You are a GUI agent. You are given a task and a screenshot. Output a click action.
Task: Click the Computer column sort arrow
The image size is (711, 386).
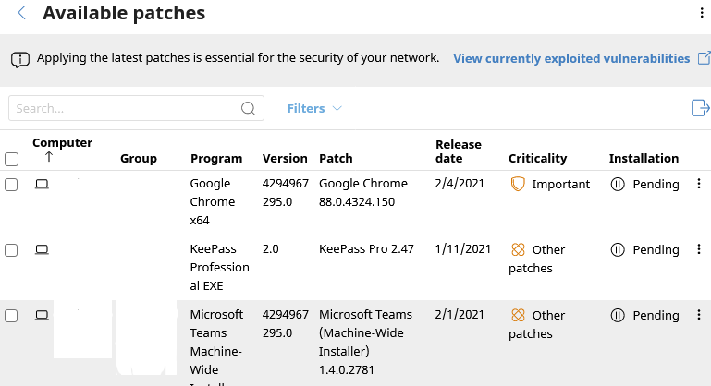48,157
